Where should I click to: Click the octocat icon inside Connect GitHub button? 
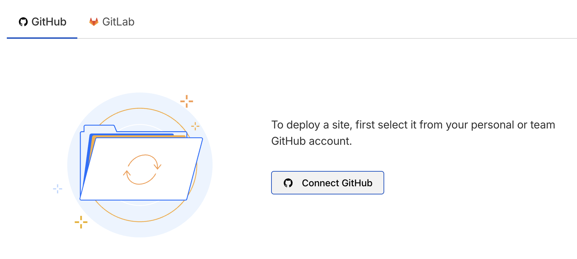(x=288, y=183)
